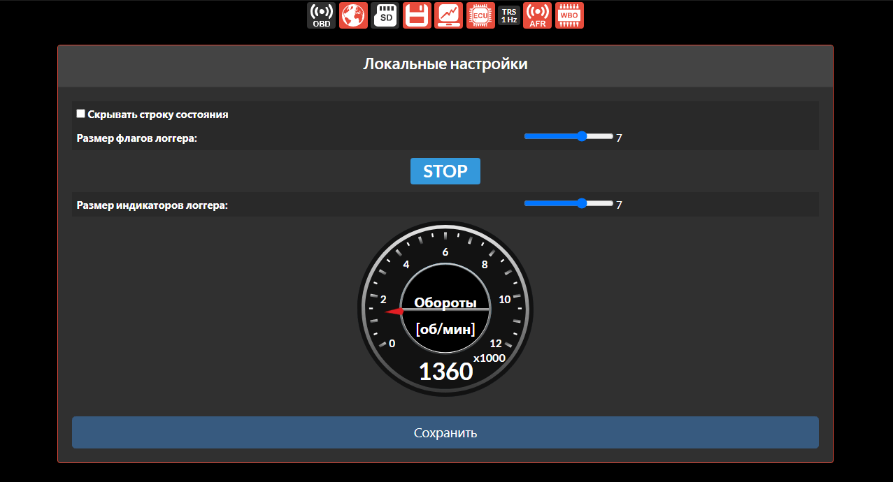
Task: Click the 1360 RPM readout on gauge
Action: click(445, 372)
